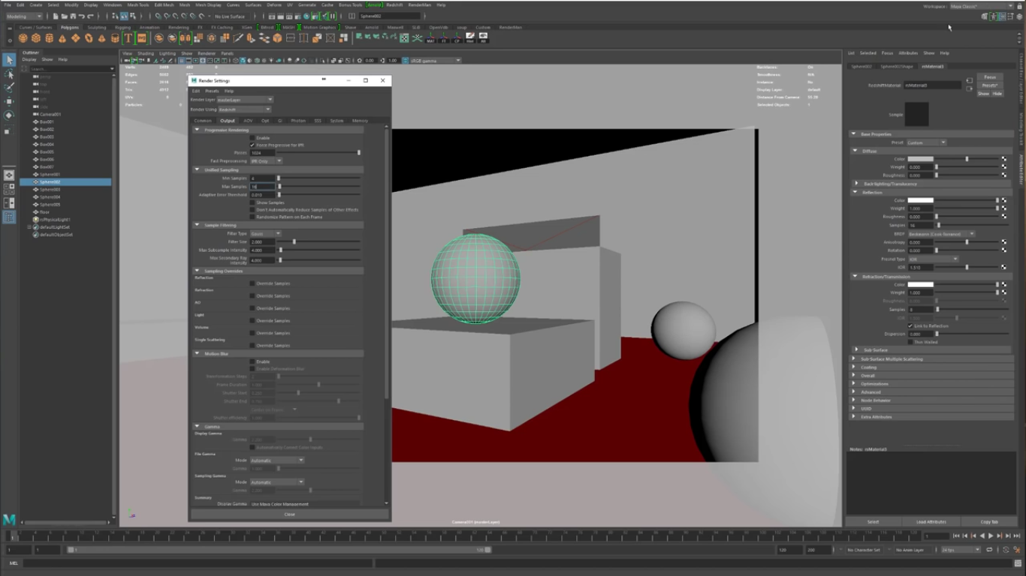Click the SVG tool shelf icon

coord(141,37)
